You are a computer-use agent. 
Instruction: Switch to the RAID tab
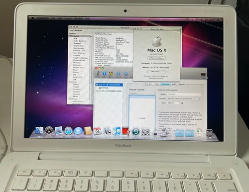(x=174, y=84)
